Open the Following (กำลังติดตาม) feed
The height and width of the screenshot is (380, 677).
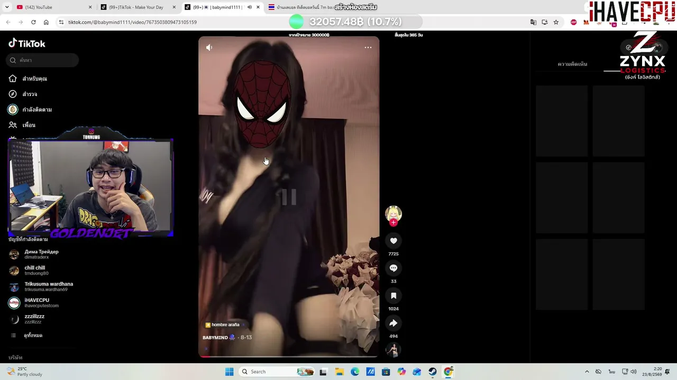pos(30,109)
